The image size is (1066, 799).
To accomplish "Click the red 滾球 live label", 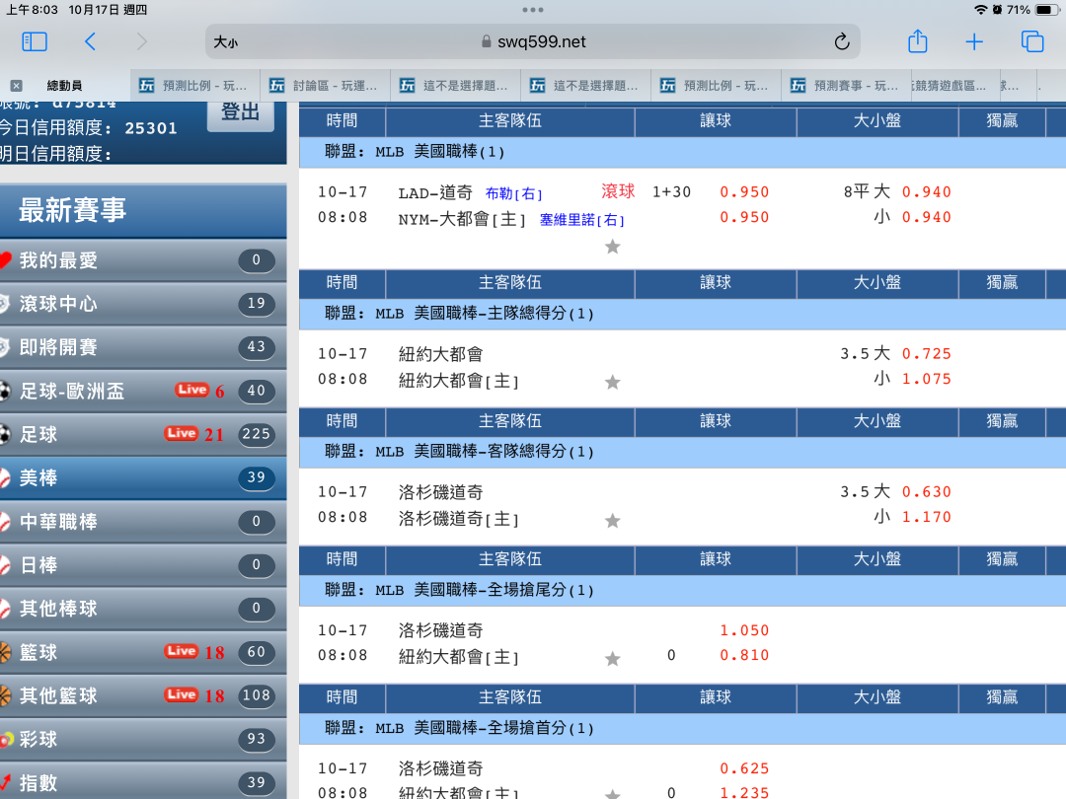I will tap(618, 191).
